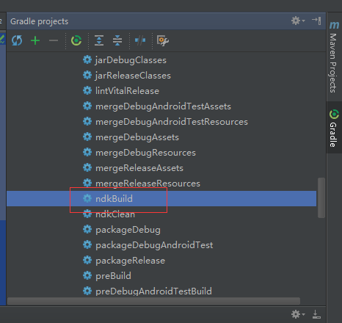The height and width of the screenshot is (323, 342).
Task: Detach external project using the minus icon
Action: [54, 40]
